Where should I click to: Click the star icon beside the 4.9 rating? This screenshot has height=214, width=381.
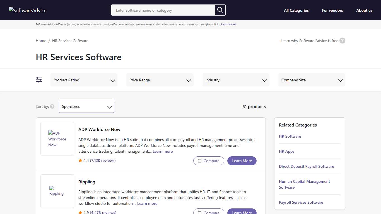[x=80, y=212]
